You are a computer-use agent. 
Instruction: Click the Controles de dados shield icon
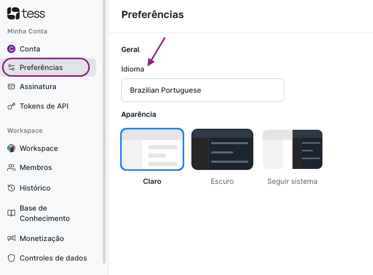(x=11, y=258)
